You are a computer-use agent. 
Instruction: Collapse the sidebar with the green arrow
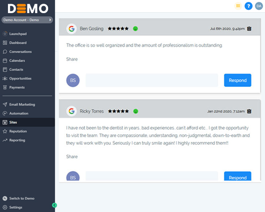click(x=54, y=205)
